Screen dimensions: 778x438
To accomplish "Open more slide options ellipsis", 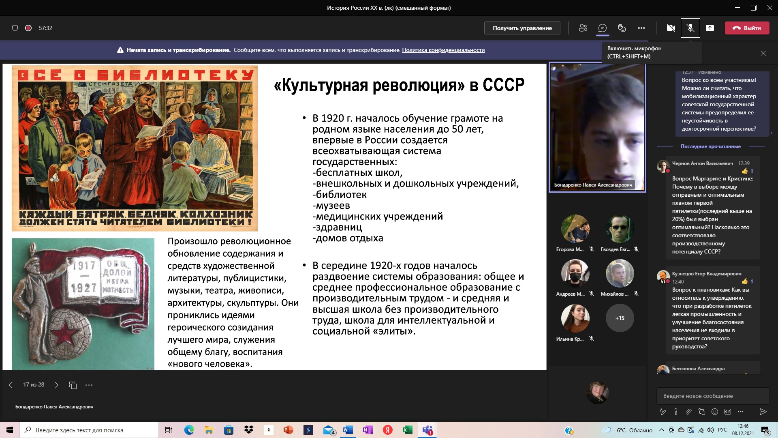I will pos(89,385).
